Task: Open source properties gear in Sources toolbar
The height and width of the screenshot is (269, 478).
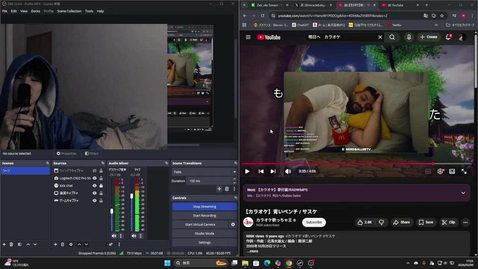Action: pyautogui.click(x=71, y=244)
